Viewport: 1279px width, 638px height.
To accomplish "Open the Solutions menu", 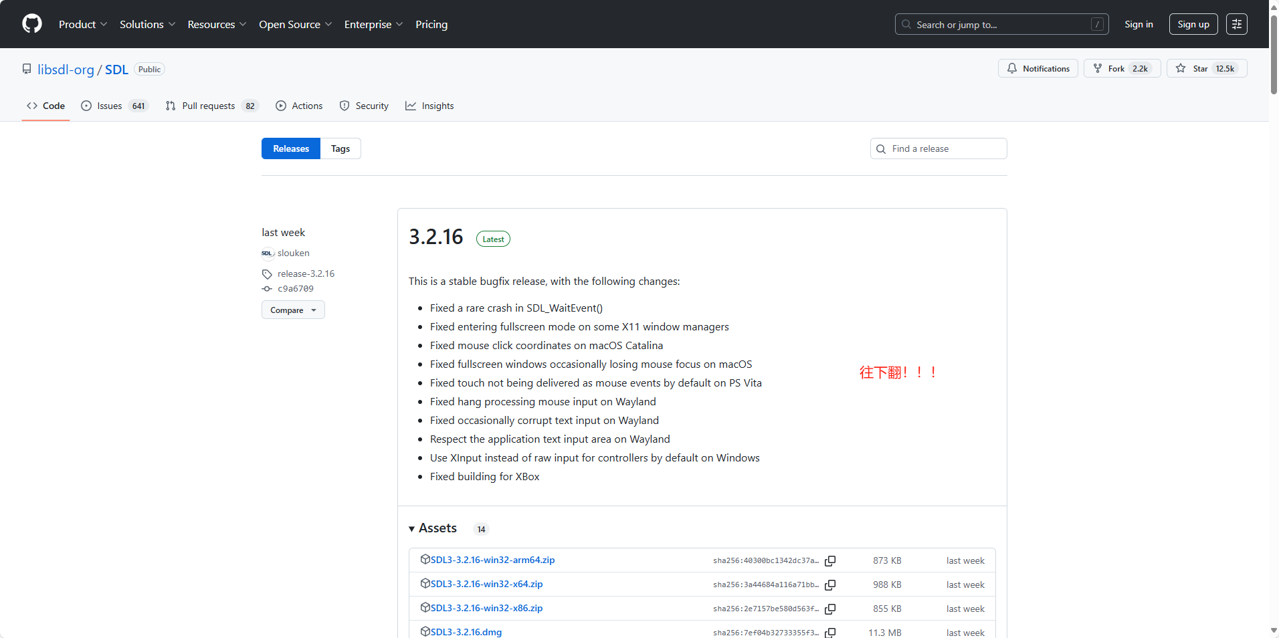I will (148, 24).
